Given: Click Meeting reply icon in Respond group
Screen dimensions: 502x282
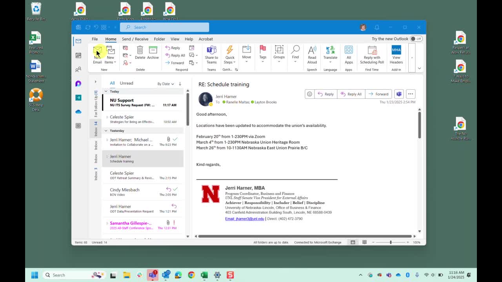Looking at the screenshot, I should pyautogui.click(x=192, y=48).
